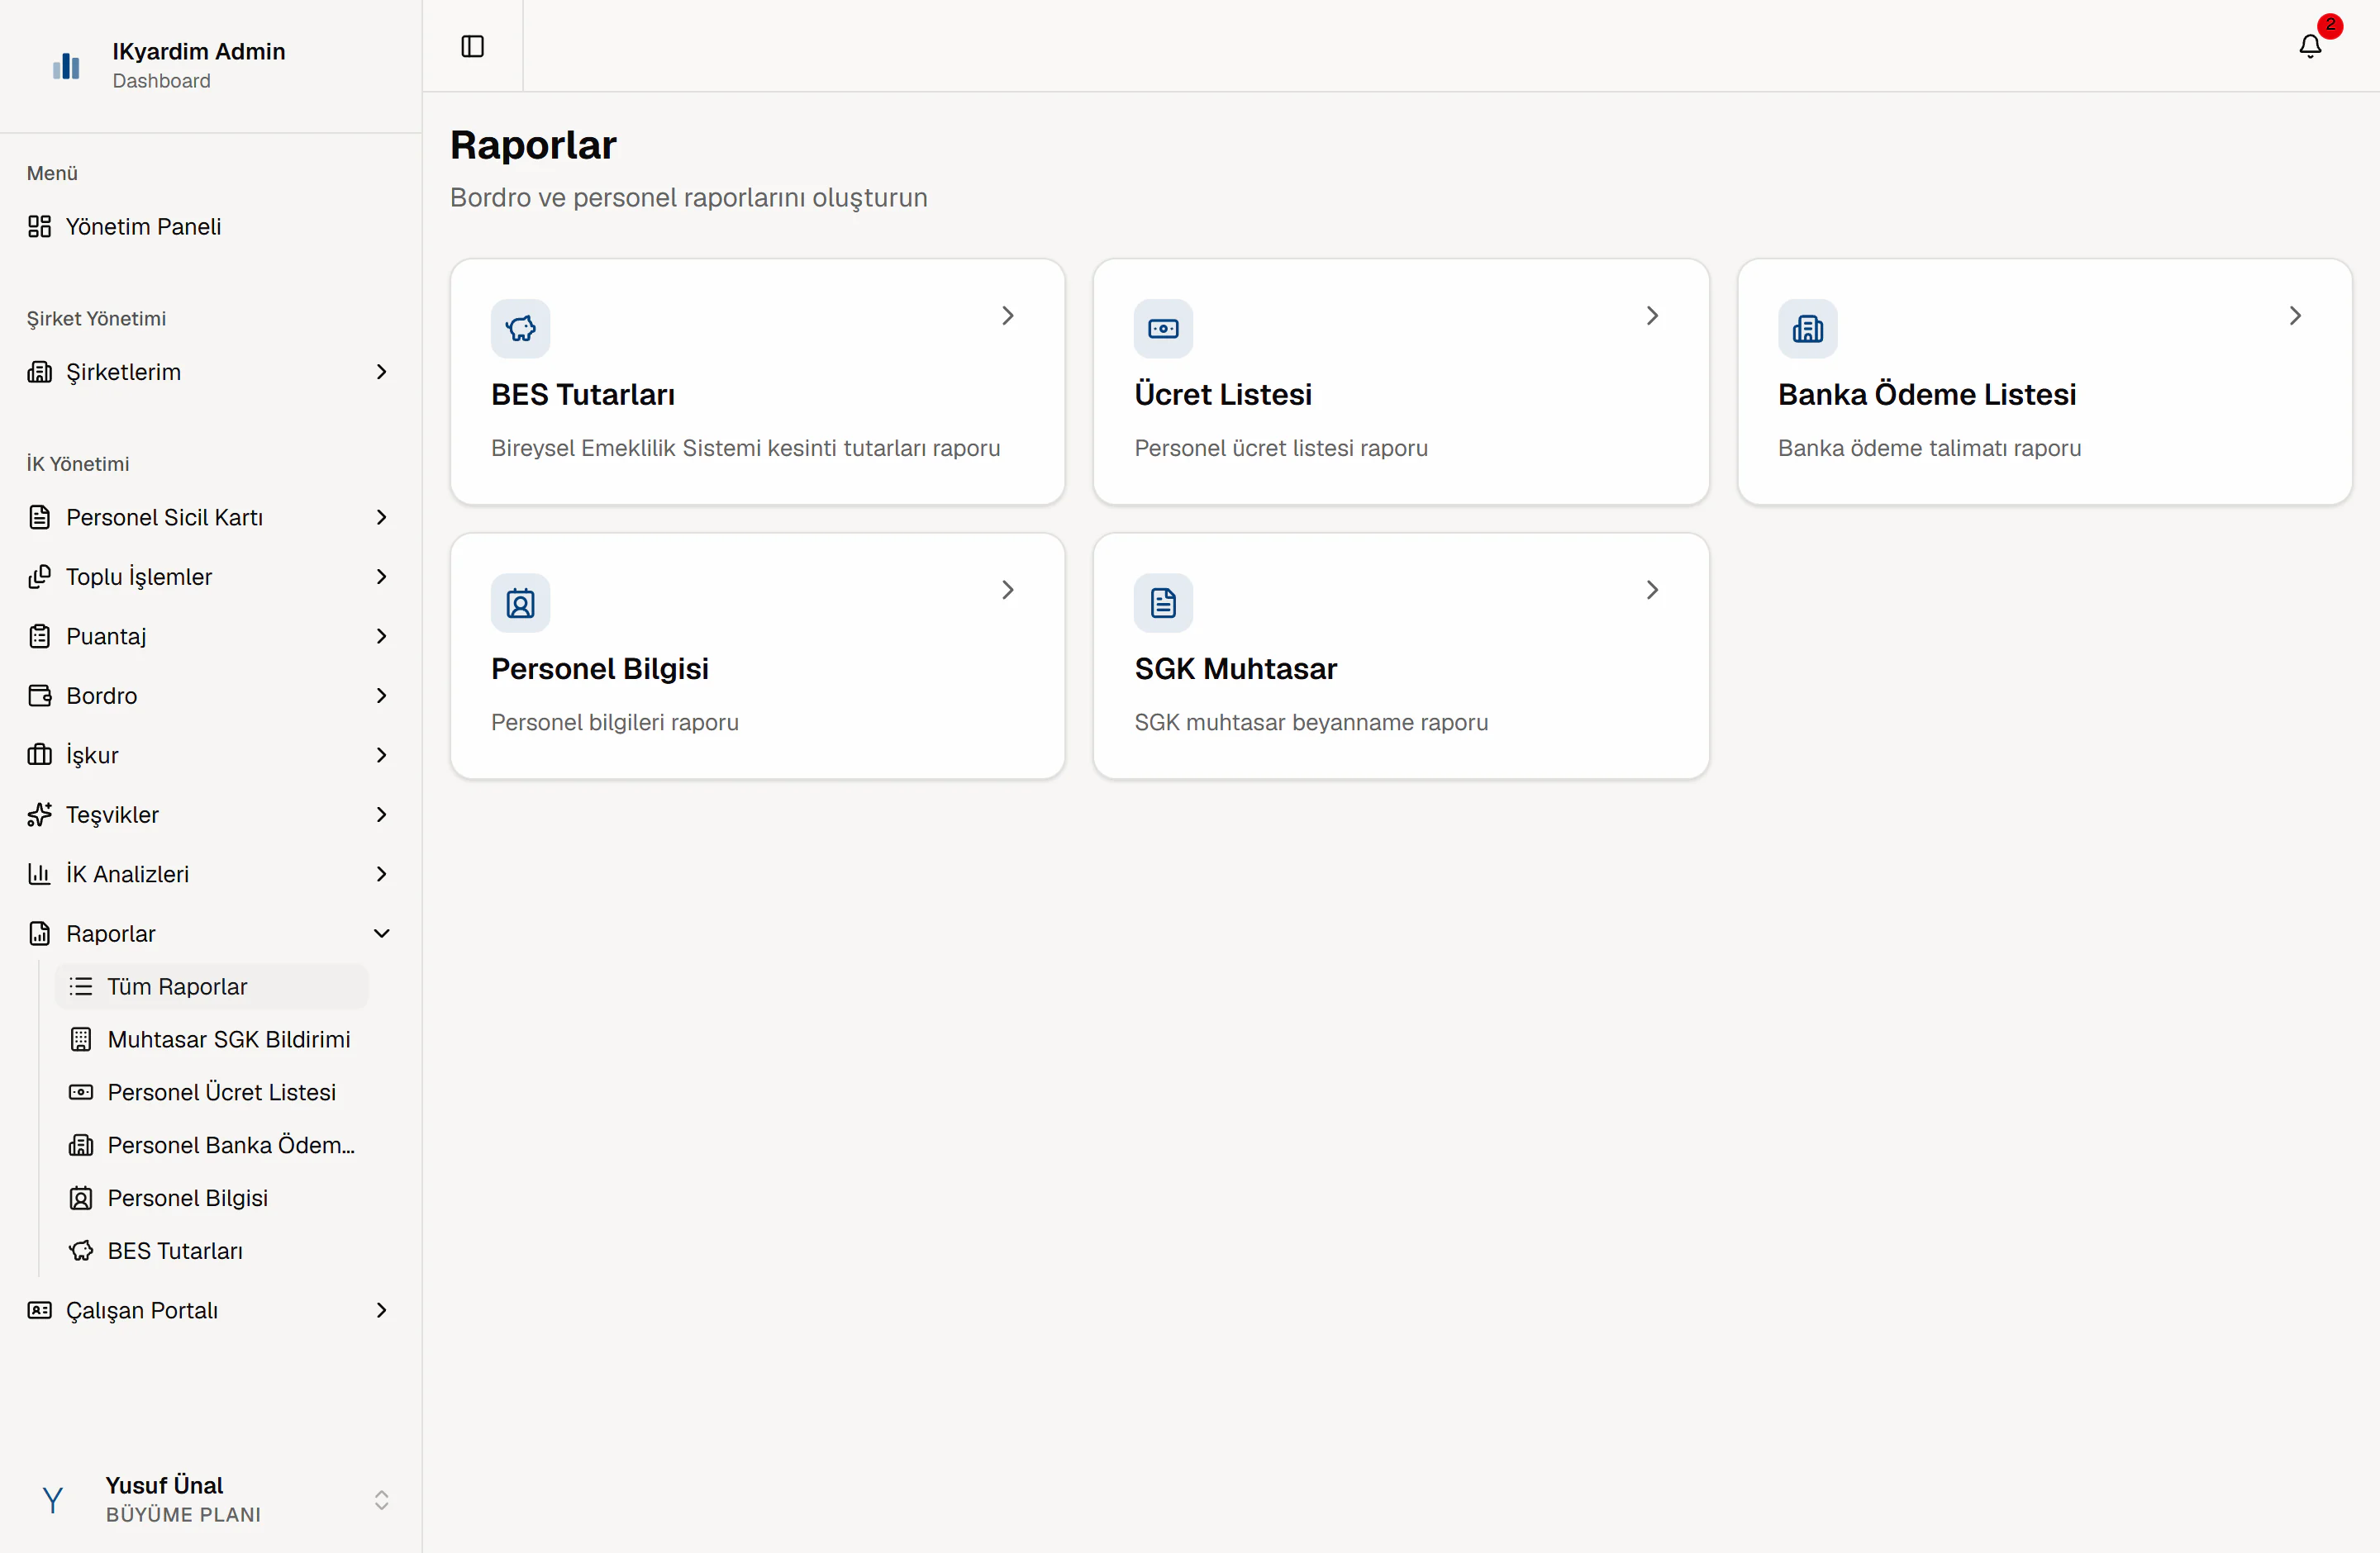Click the Şirketlerim building icon in sidebar
2380x1553 pixels.
click(39, 372)
